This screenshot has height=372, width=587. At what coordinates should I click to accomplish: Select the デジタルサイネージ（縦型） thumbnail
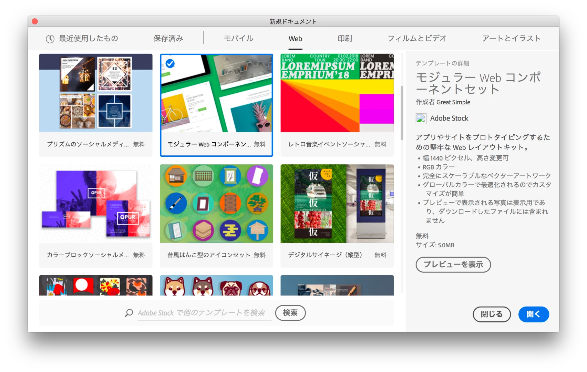(x=337, y=204)
